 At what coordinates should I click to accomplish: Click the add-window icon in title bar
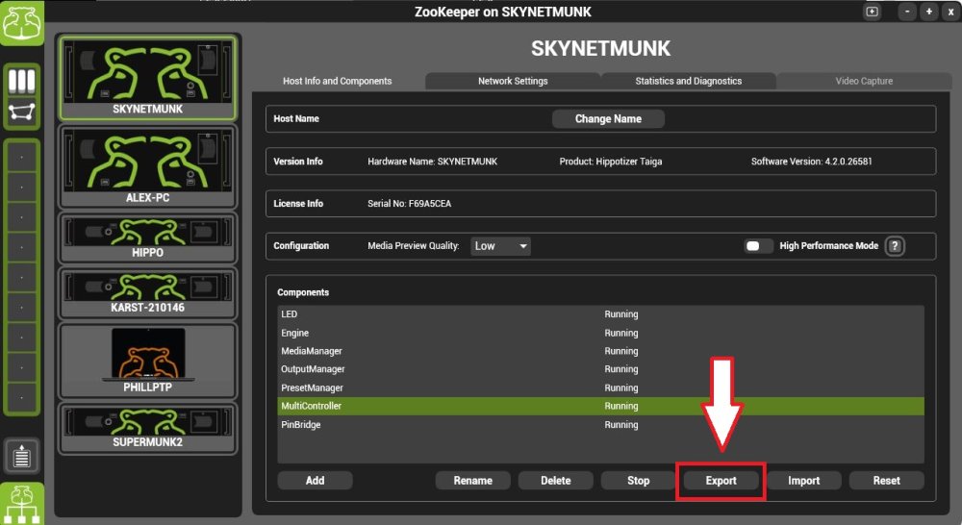[872, 12]
